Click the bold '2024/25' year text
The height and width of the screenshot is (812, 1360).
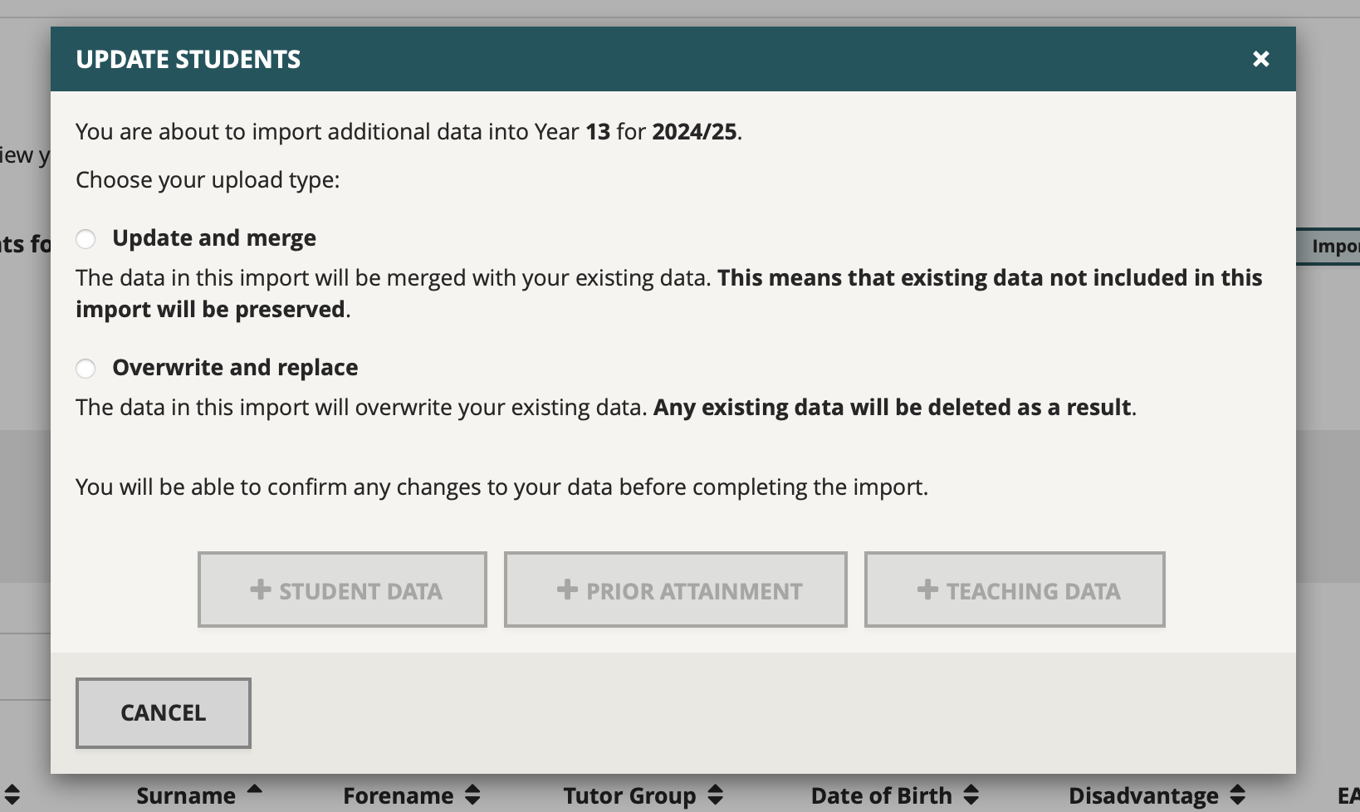pos(694,132)
